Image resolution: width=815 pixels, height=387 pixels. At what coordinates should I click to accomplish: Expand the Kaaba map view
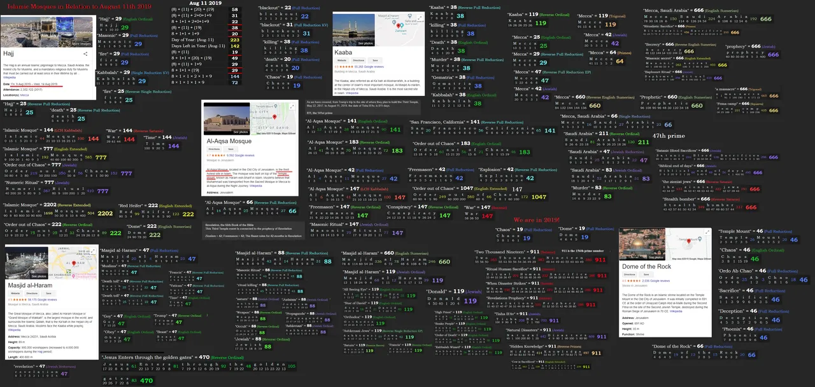click(420, 18)
